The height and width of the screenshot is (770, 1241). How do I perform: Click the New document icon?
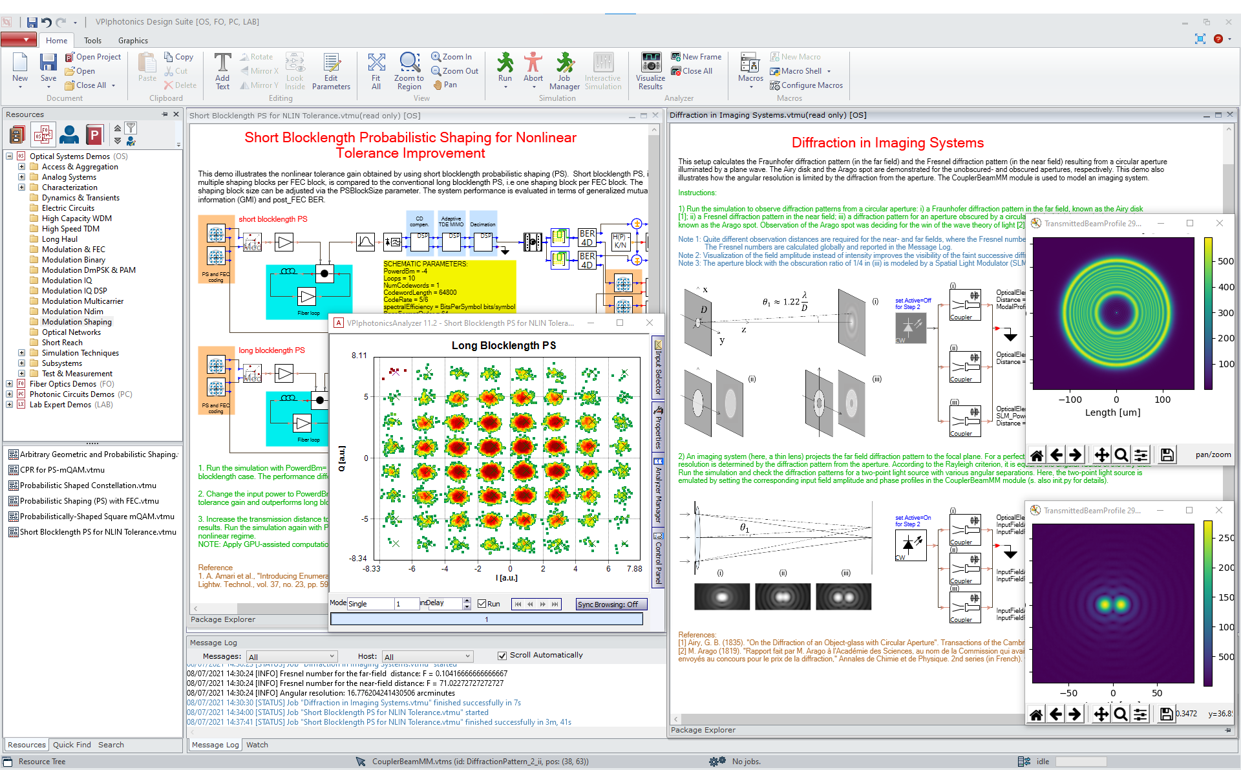click(20, 63)
